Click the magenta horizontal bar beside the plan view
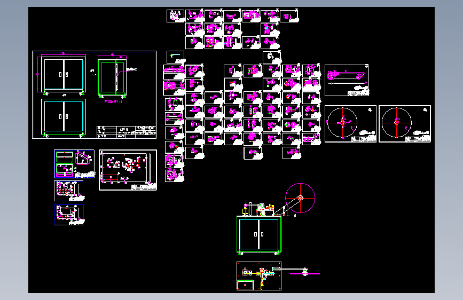 tap(305, 274)
